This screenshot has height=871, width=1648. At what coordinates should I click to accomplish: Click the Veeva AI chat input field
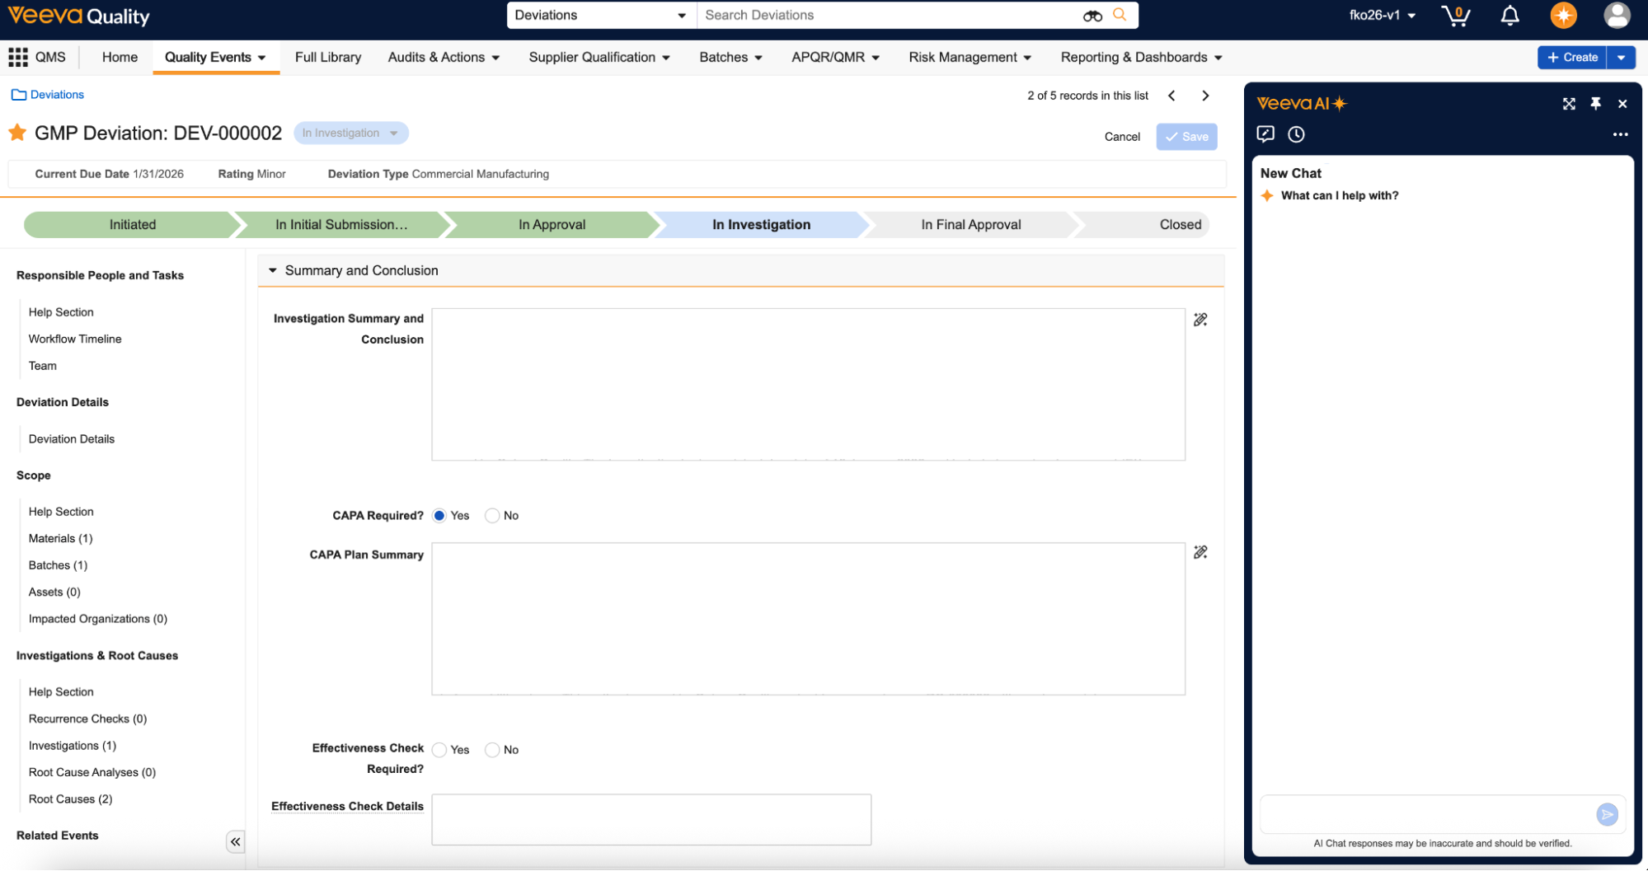click(1426, 814)
